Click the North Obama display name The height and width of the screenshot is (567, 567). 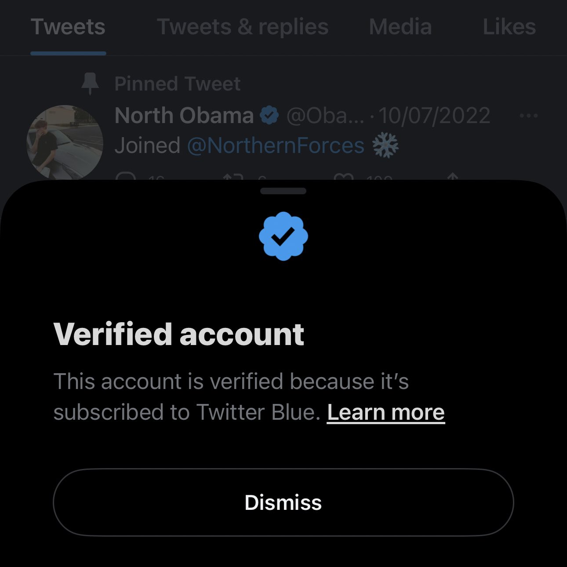tap(184, 116)
